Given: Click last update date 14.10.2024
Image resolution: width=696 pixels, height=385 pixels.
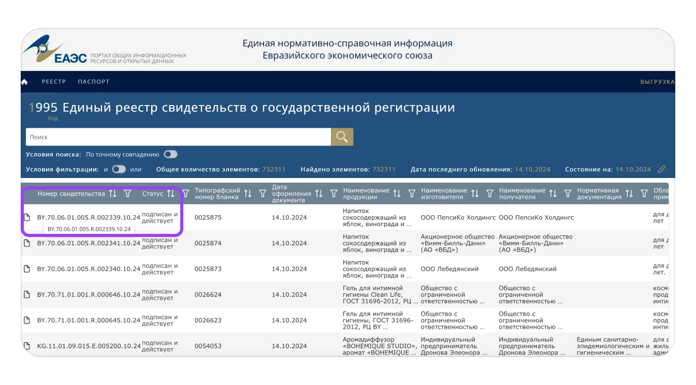Looking at the screenshot, I should click(532, 169).
